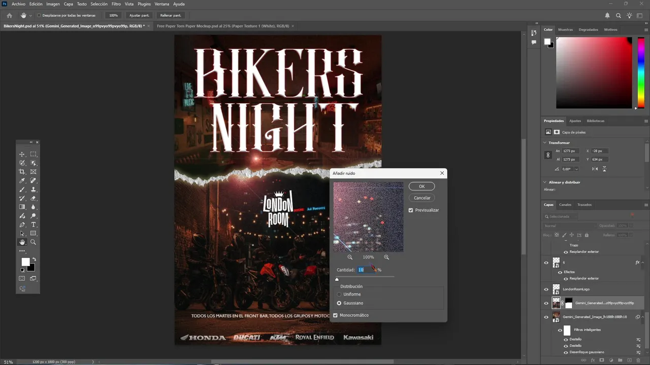Open the Hand tool preset dropdown
This screenshot has width=650, height=365.
[x=30, y=15]
